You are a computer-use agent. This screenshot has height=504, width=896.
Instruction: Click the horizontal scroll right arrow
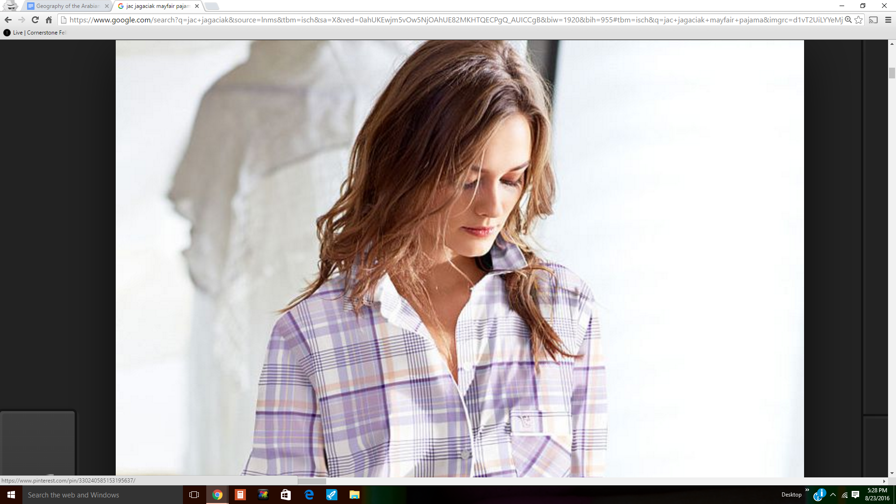coord(884,481)
